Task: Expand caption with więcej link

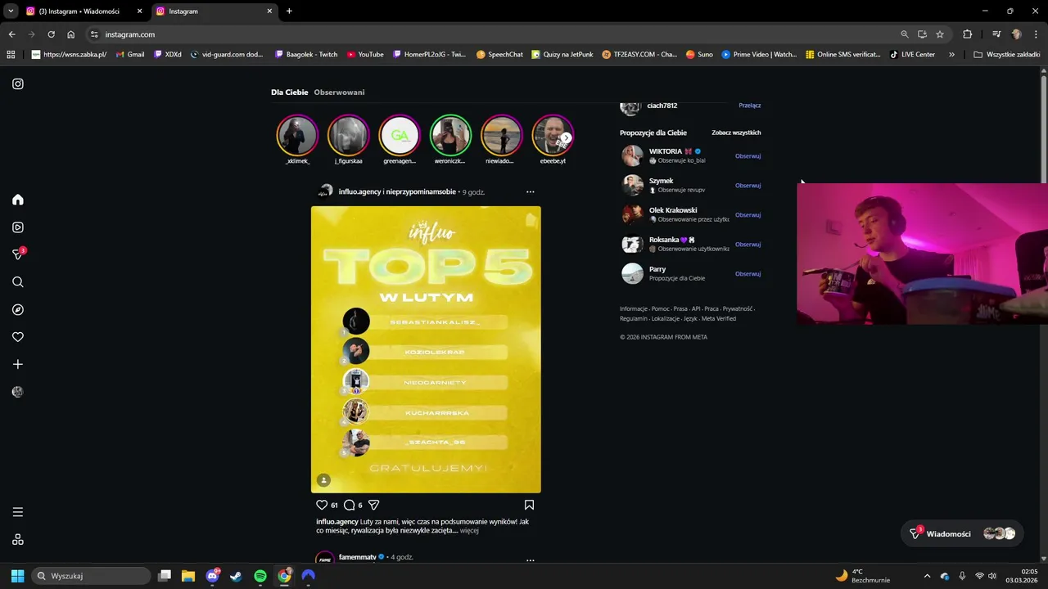Action: click(469, 531)
